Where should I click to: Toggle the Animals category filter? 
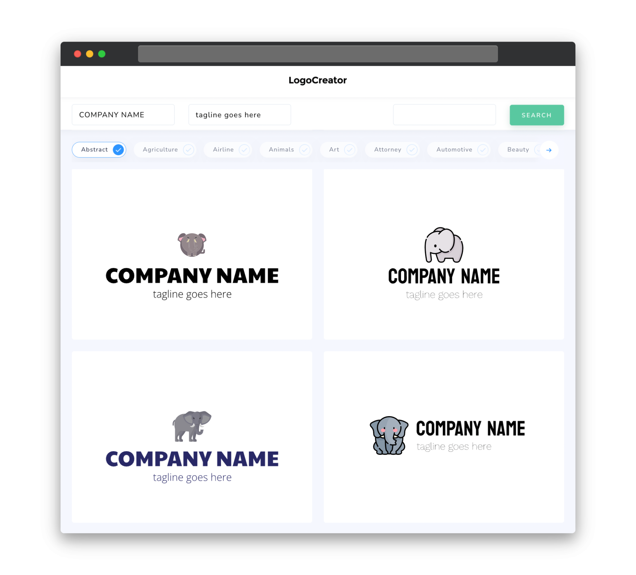(x=286, y=150)
